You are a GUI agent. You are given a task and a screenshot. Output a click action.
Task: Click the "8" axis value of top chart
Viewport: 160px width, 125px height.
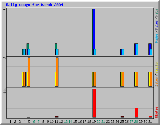tap(5, 9)
